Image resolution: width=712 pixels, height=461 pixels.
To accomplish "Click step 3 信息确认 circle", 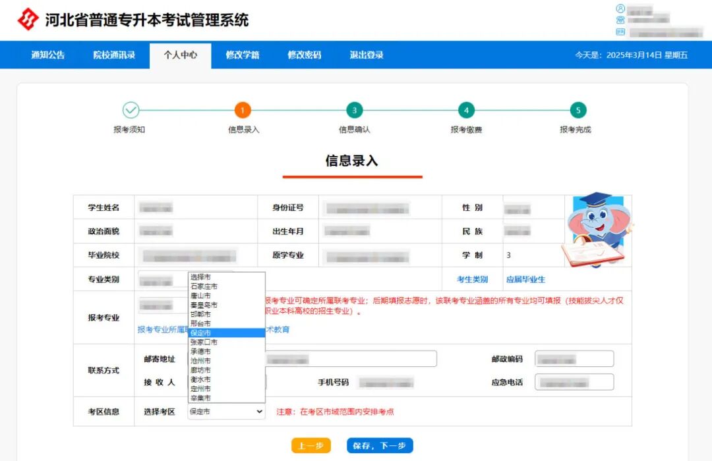I will [355, 111].
